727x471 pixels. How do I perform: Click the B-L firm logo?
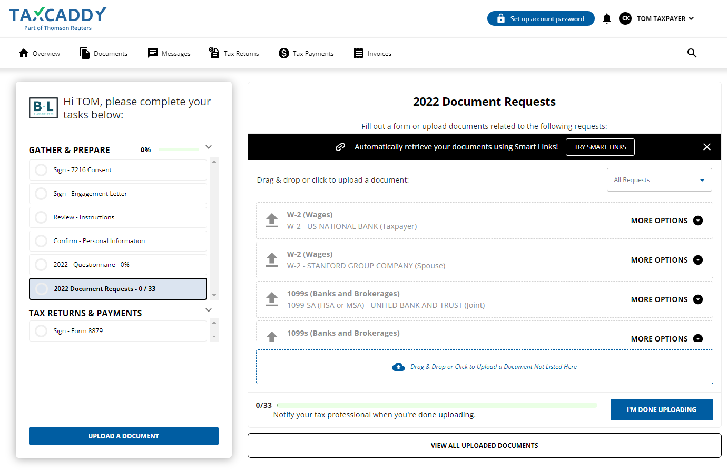click(43, 108)
